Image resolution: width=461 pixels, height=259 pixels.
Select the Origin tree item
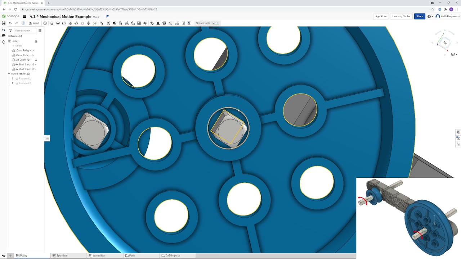18,46
